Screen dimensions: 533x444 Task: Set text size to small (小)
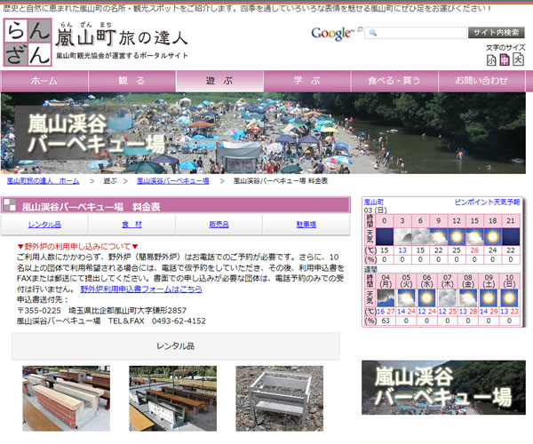491,59
